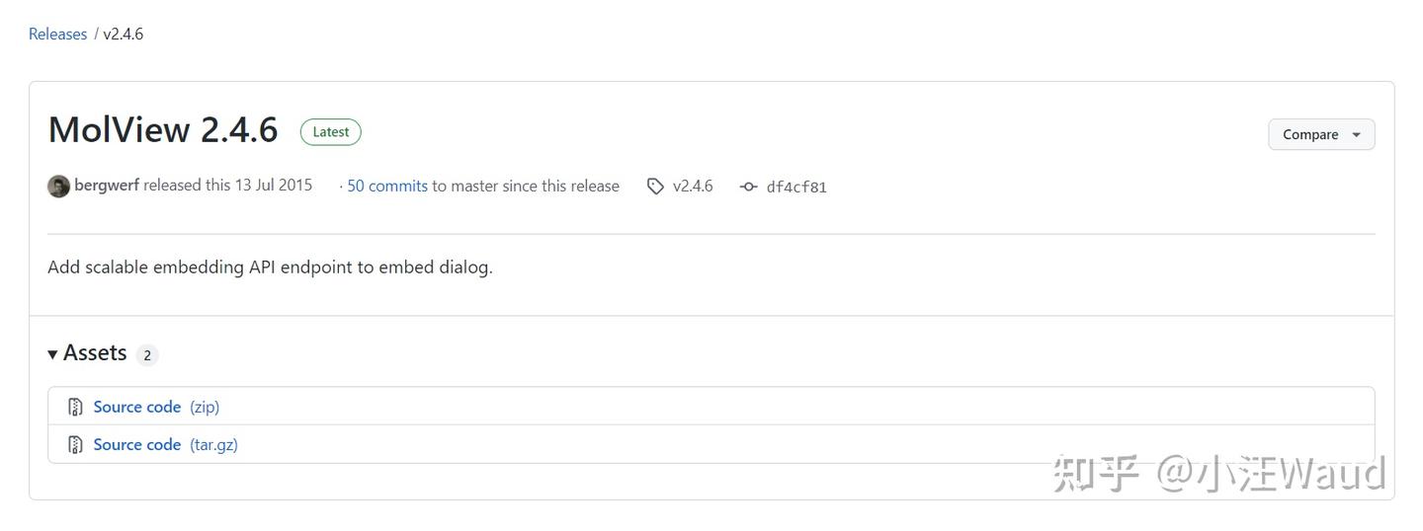Download Source code (zip)

tap(137, 407)
